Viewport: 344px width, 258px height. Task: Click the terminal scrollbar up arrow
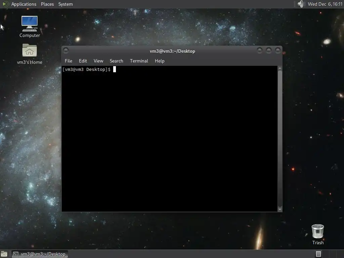[280, 69]
